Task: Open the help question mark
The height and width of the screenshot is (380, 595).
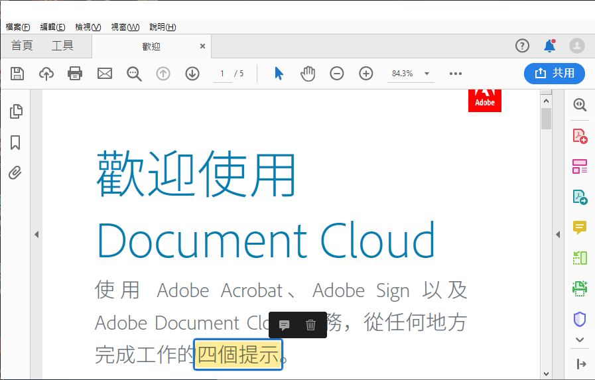Action: coord(522,46)
